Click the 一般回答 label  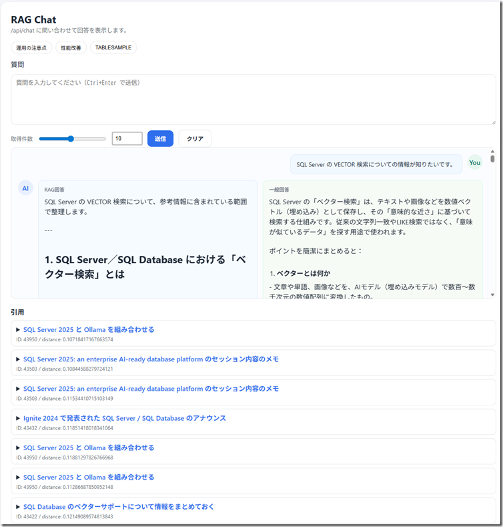(x=279, y=190)
